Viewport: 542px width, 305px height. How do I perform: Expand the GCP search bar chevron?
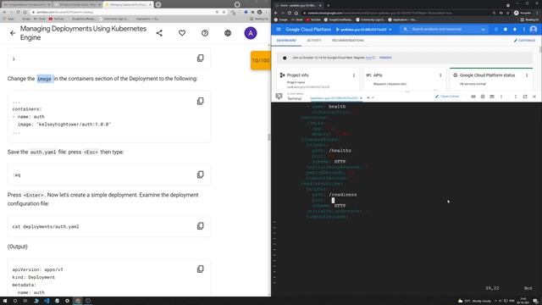coord(484,30)
